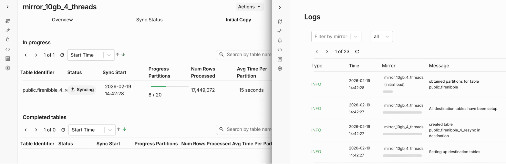
Task: Switch to the Overview tab
Action: [62, 20]
